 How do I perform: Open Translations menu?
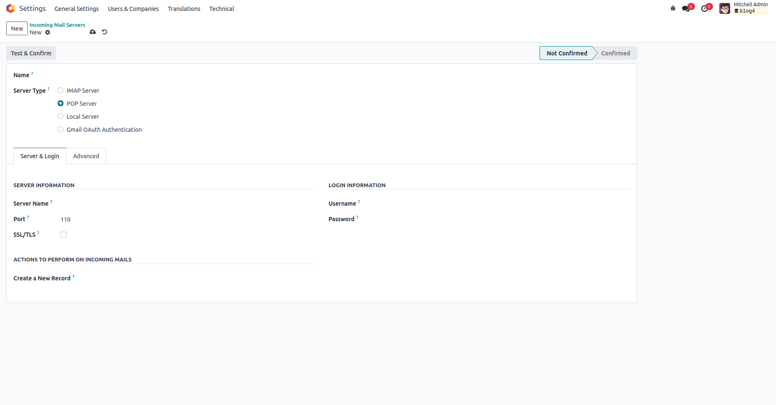184,8
